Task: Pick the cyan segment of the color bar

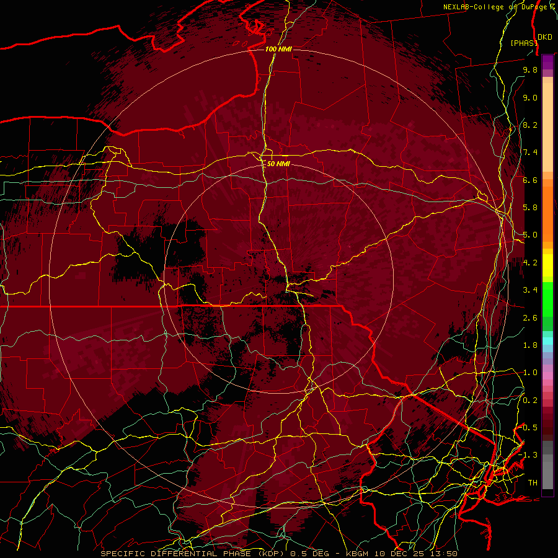Action: 547,341
